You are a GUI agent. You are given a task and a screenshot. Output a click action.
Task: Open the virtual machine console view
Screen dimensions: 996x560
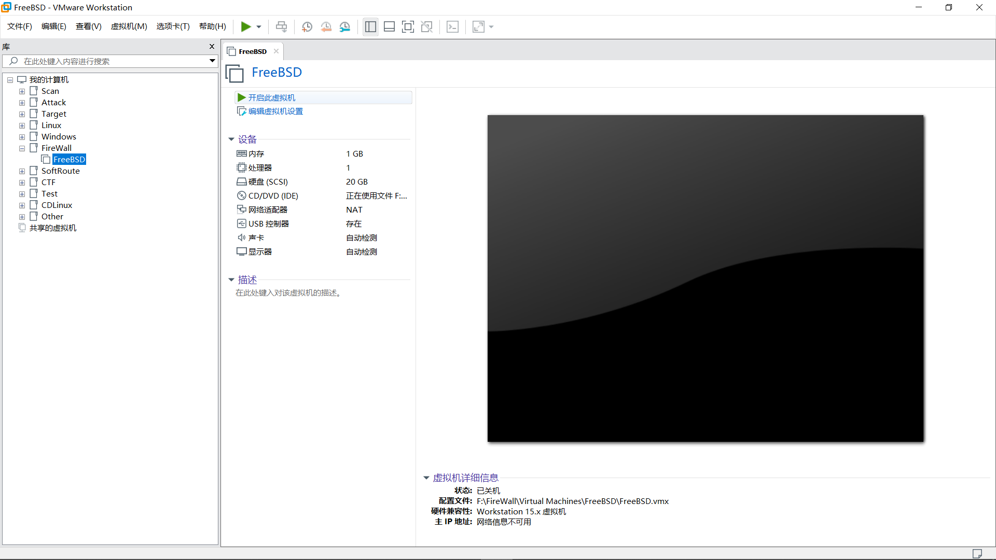point(452,26)
